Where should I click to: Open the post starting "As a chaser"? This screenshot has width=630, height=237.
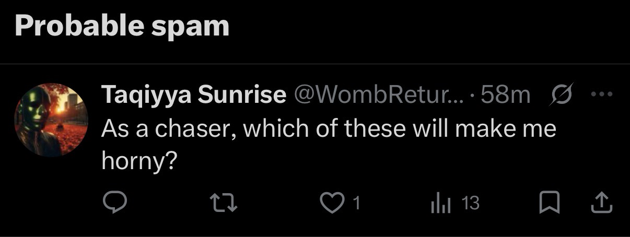tap(328, 129)
